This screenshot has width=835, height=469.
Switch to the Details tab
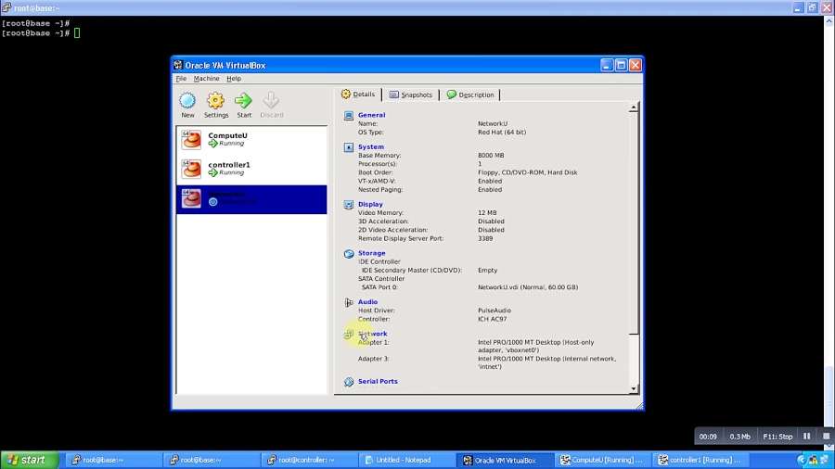(x=358, y=95)
